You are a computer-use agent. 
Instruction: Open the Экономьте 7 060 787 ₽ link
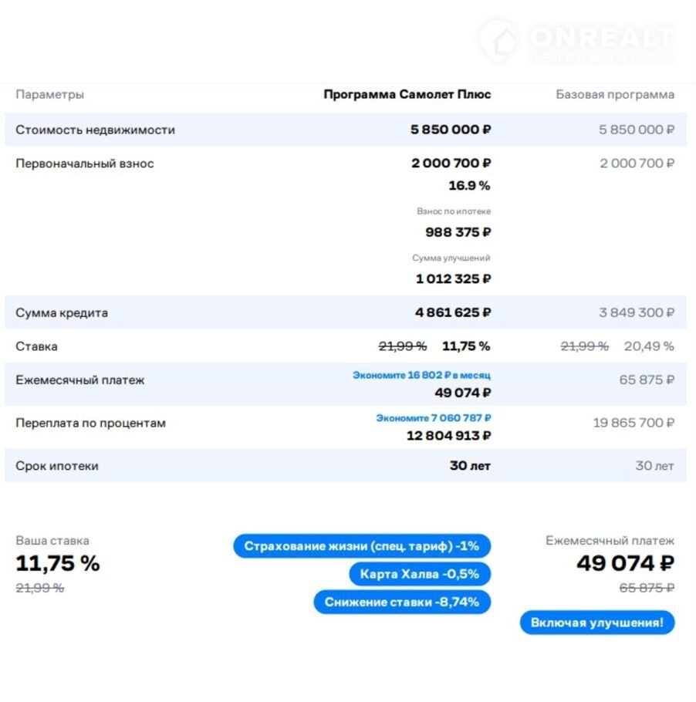[434, 418]
